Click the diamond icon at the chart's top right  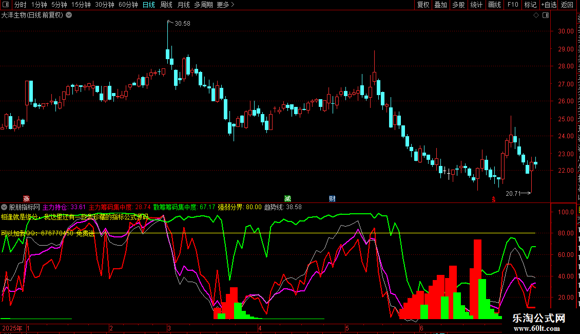pos(536,15)
